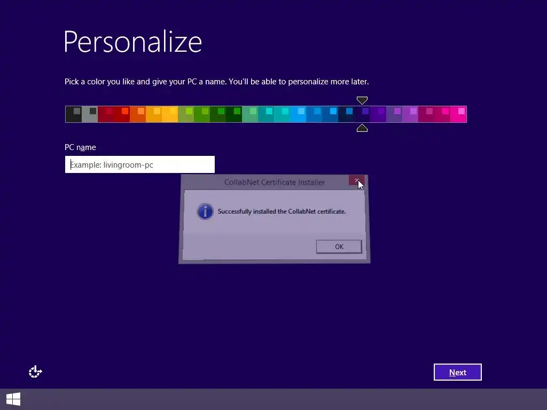Confirm the certificate message with OK
This screenshot has height=410, width=547.
click(x=339, y=247)
